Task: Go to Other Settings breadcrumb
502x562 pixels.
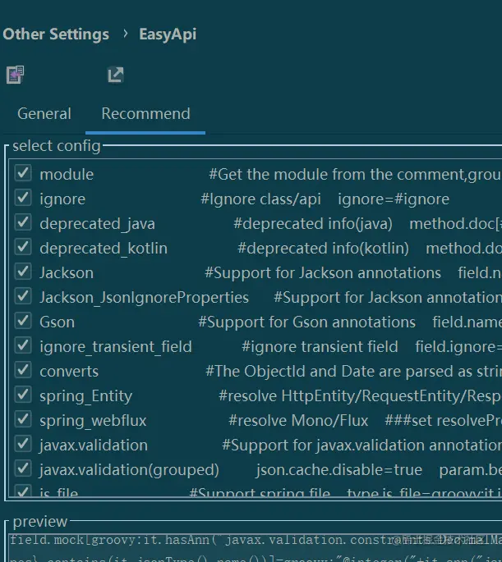Action: [56, 34]
